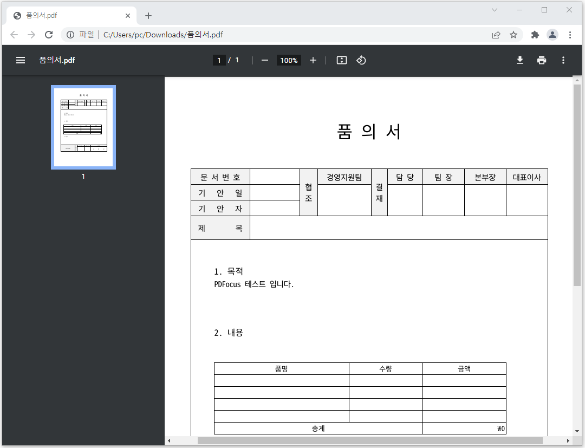The image size is (585, 448).
Task: Click the '1. 목적' heading
Action: (229, 271)
